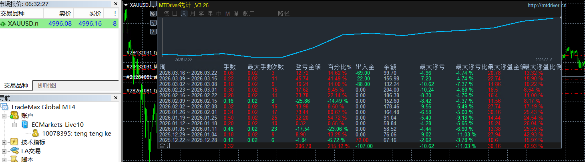Click the EA交易 expert advisors icon
The height and width of the screenshot is (162, 585).
[14, 151]
